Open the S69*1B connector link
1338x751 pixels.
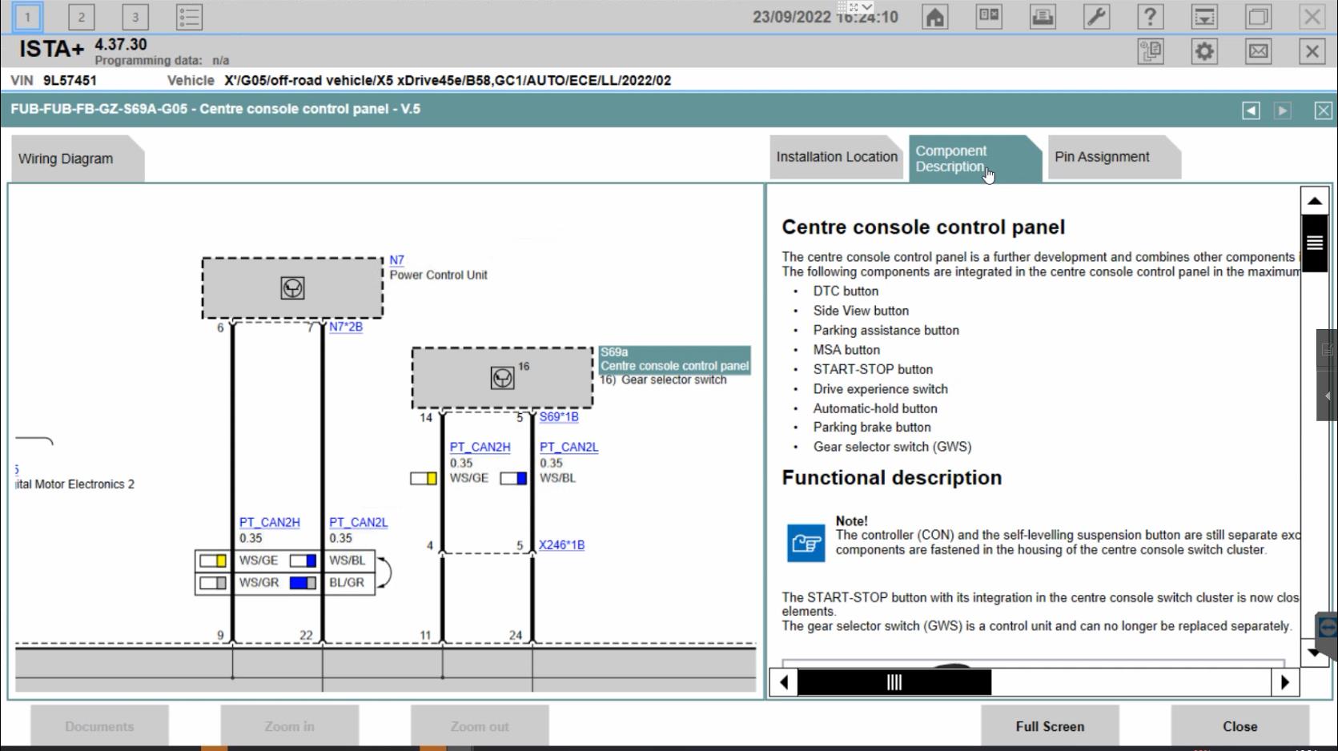pyautogui.click(x=559, y=416)
